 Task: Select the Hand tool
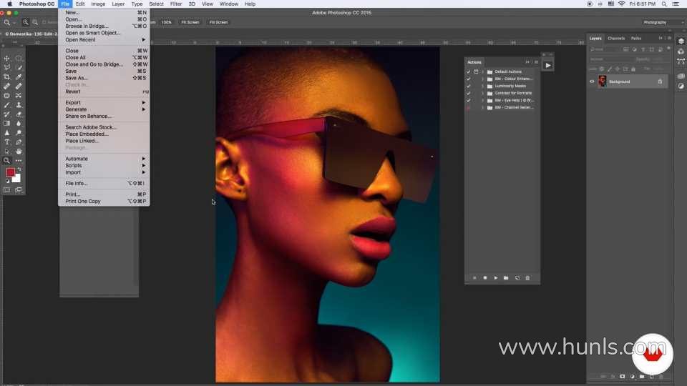19,151
